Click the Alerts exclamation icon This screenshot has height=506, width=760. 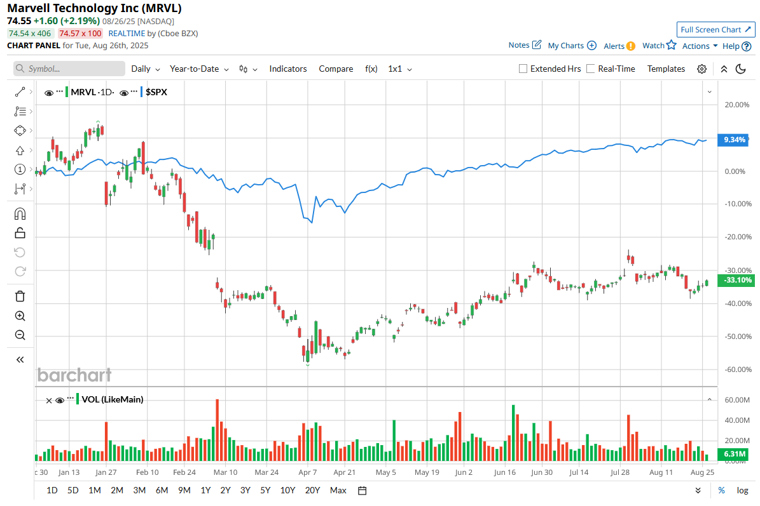(x=631, y=46)
